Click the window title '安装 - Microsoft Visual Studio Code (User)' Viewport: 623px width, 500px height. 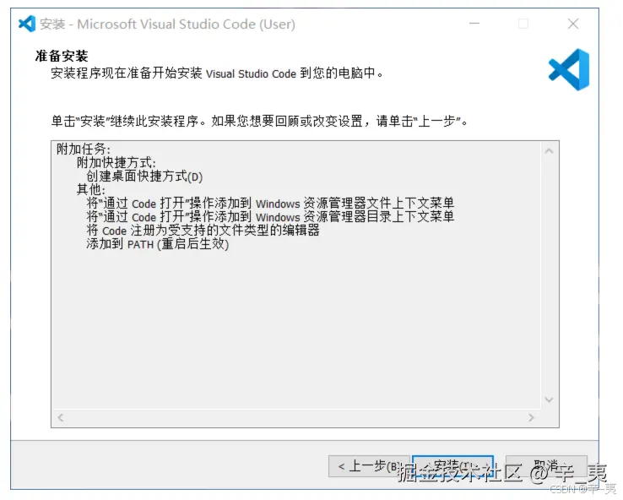[167, 24]
